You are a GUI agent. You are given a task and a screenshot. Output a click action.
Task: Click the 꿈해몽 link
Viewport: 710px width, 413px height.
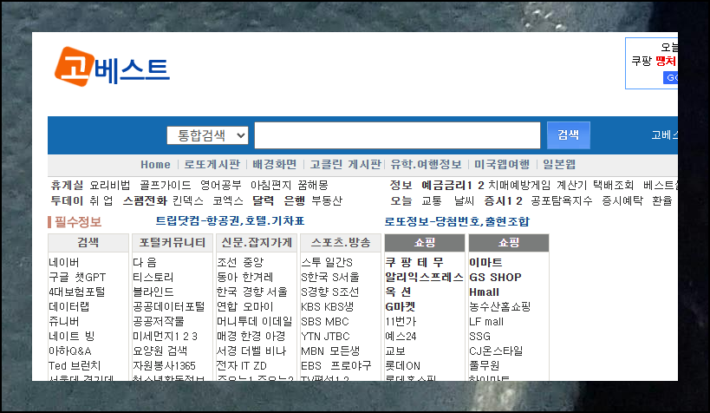click(x=313, y=185)
